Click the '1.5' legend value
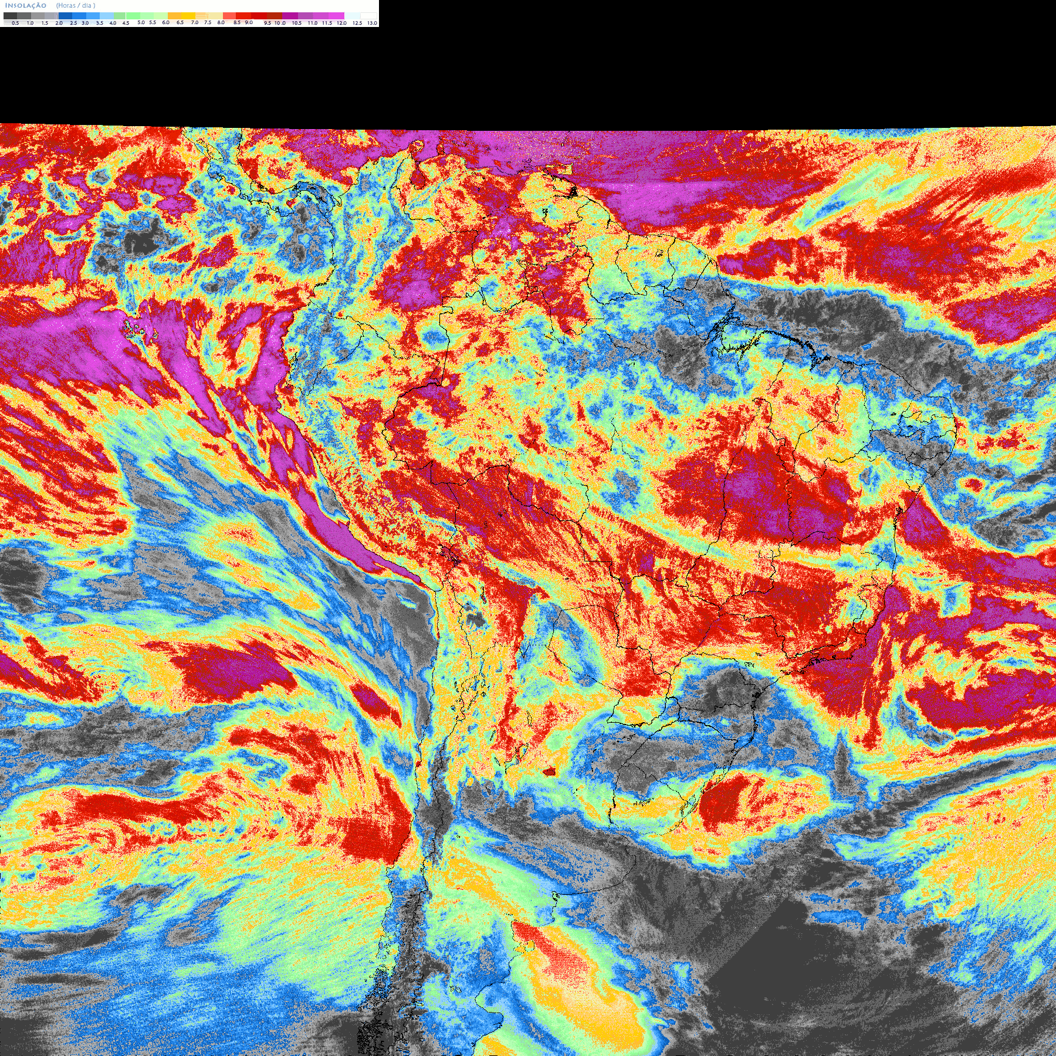 point(45,23)
